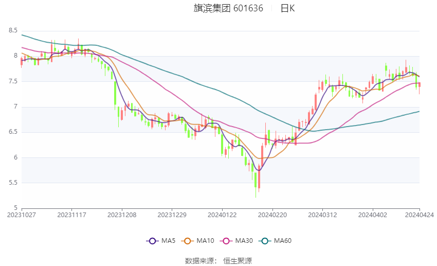Click the 20240122 date axis label

pos(222,215)
